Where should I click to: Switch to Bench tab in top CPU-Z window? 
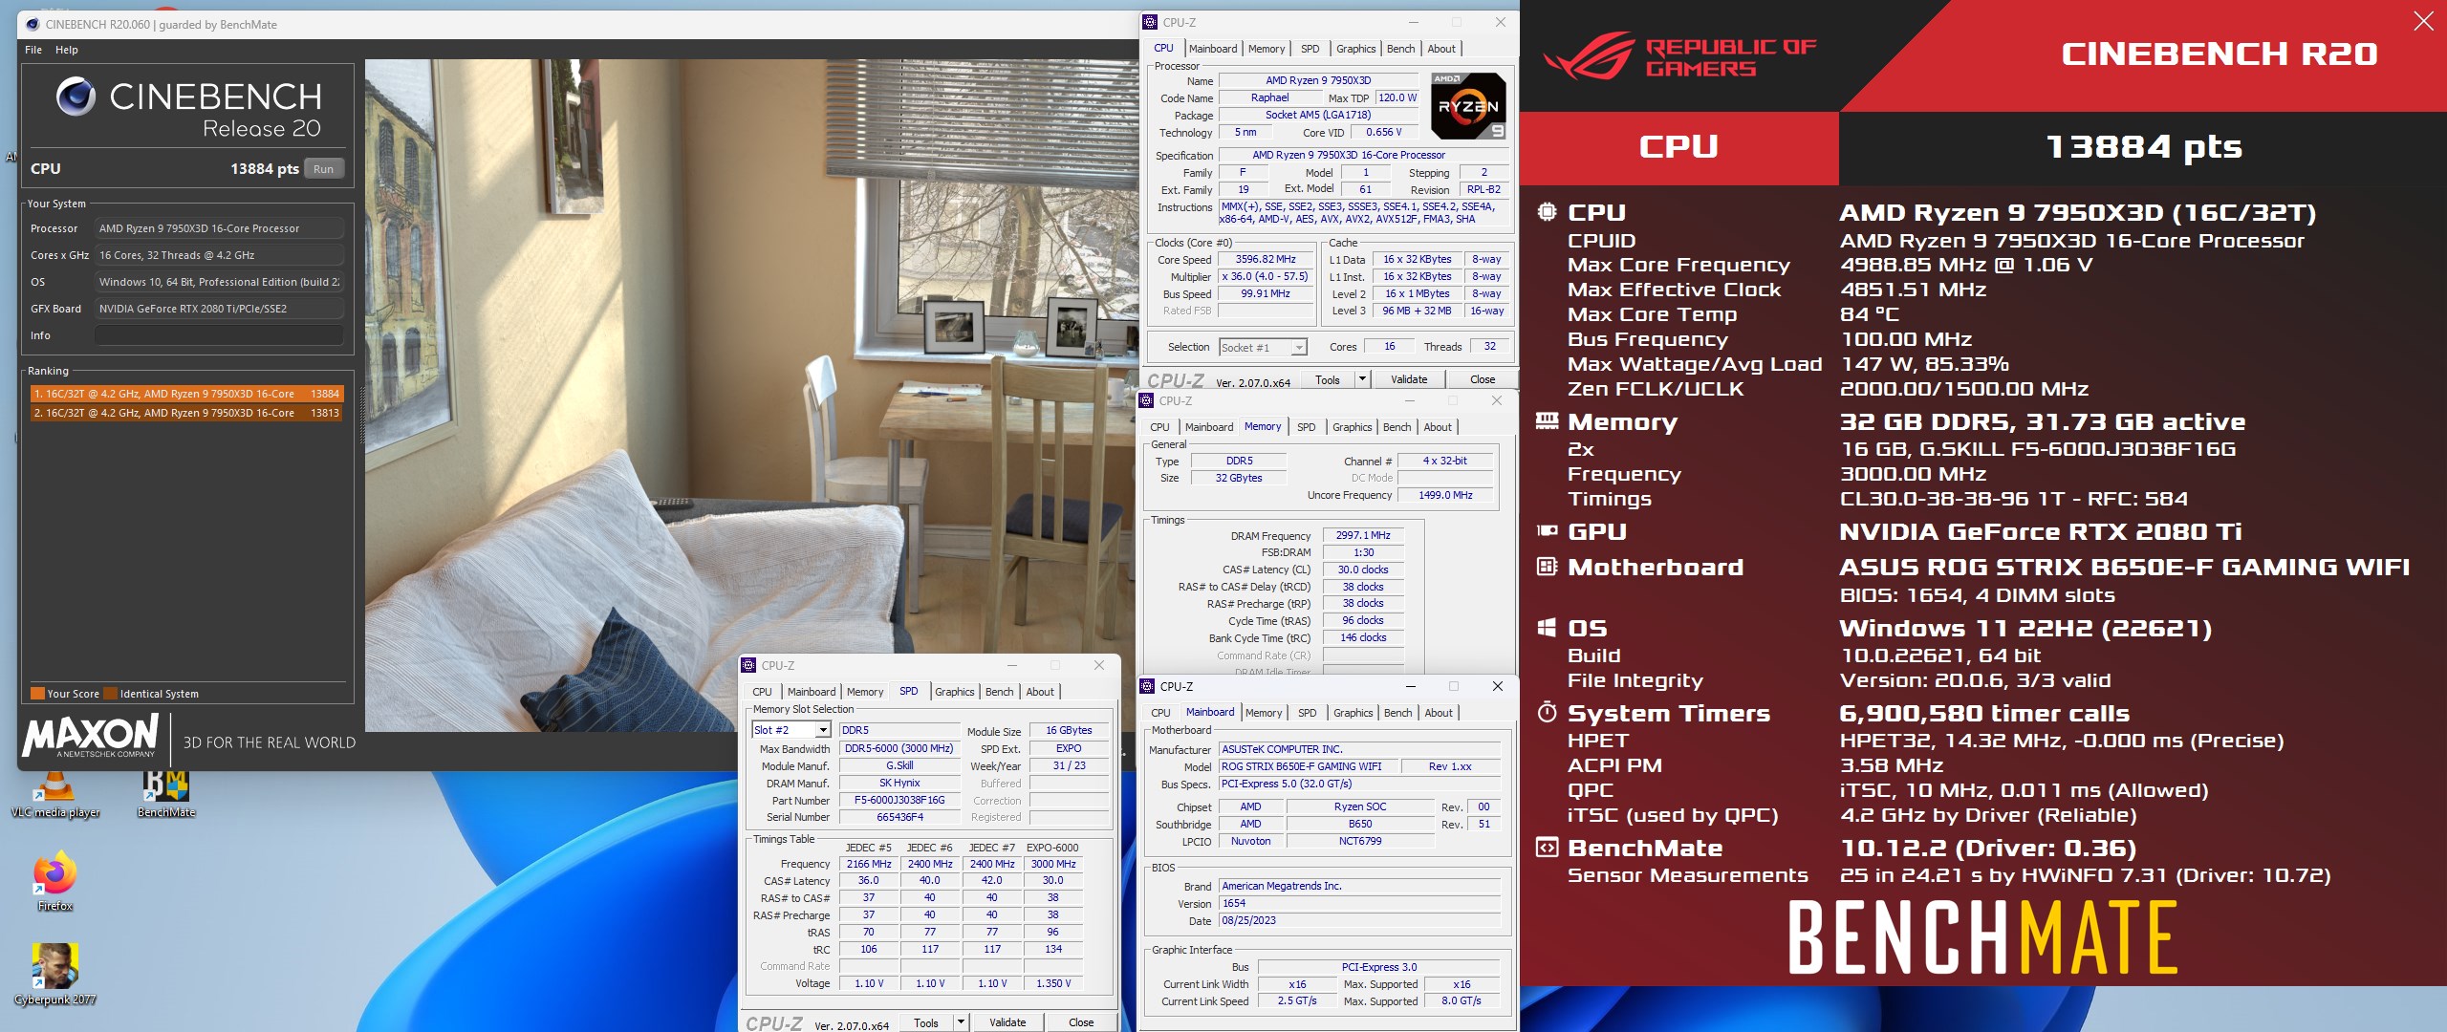click(x=1400, y=49)
